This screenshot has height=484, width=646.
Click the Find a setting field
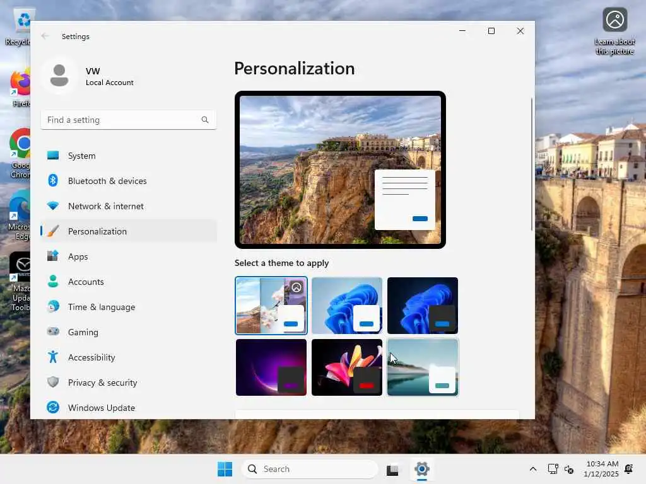tap(129, 120)
